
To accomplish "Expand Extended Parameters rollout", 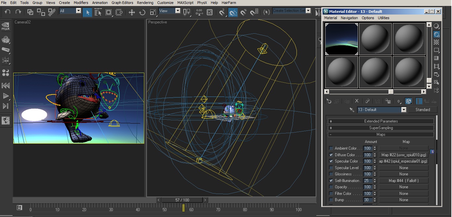I will (x=381, y=121).
